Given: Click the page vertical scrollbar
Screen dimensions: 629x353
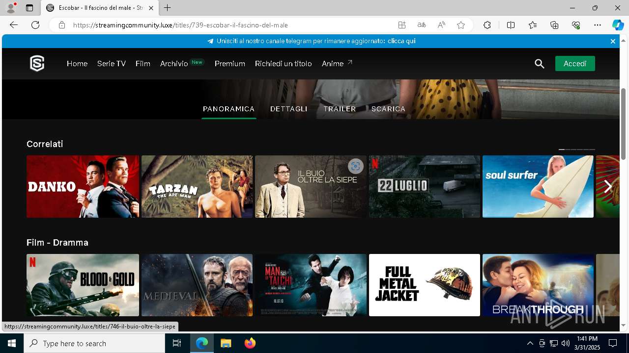Looking at the screenshot, I should point(624,124).
